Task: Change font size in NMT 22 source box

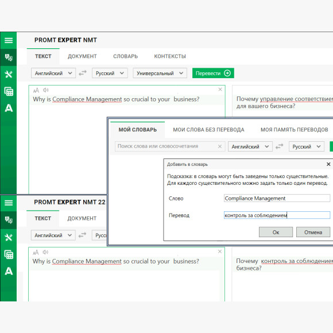Action: click(36, 252)
